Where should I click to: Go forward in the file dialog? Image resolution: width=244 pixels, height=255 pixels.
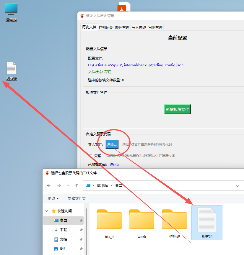coord(59,185)
